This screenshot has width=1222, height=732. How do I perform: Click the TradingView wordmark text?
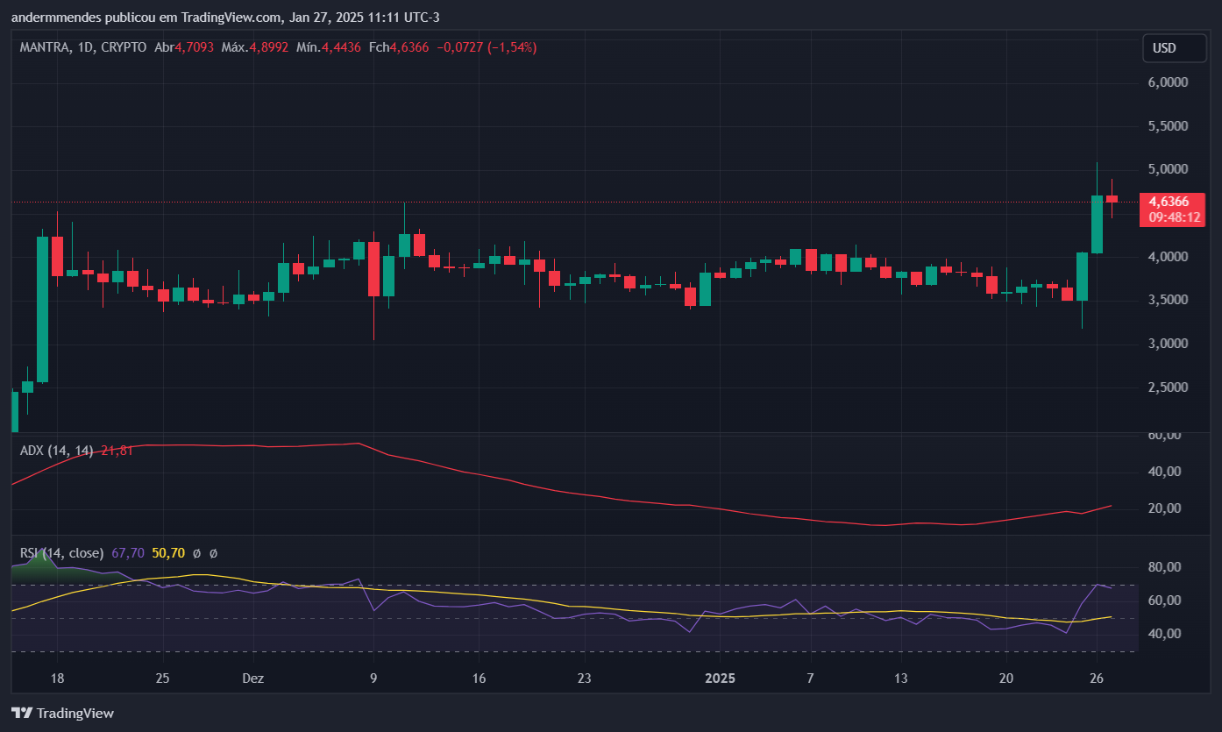pyautogui.click(x=76, y=714)
